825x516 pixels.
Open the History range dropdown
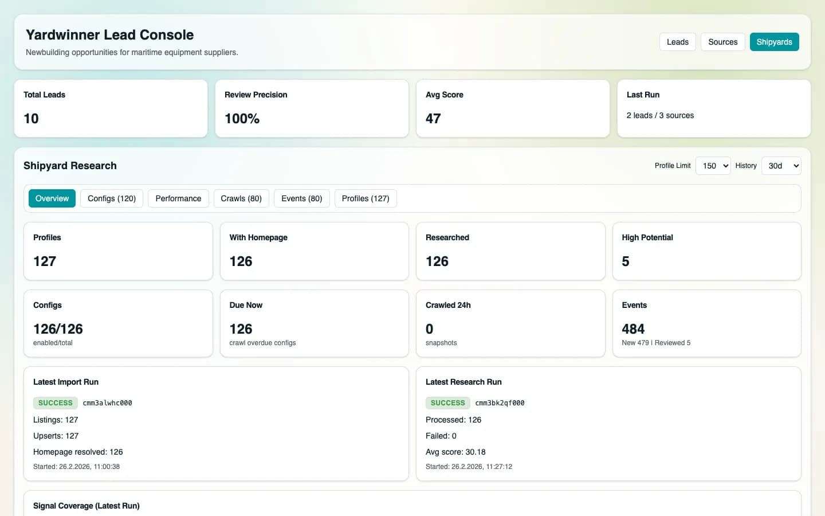coord(781,166)
